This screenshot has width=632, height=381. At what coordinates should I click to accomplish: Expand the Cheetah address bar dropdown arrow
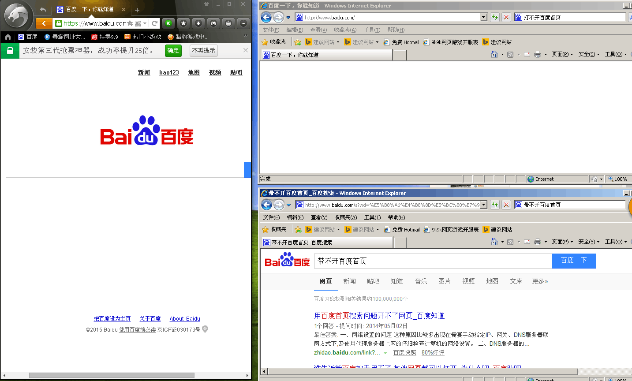(x=145, y=23)
